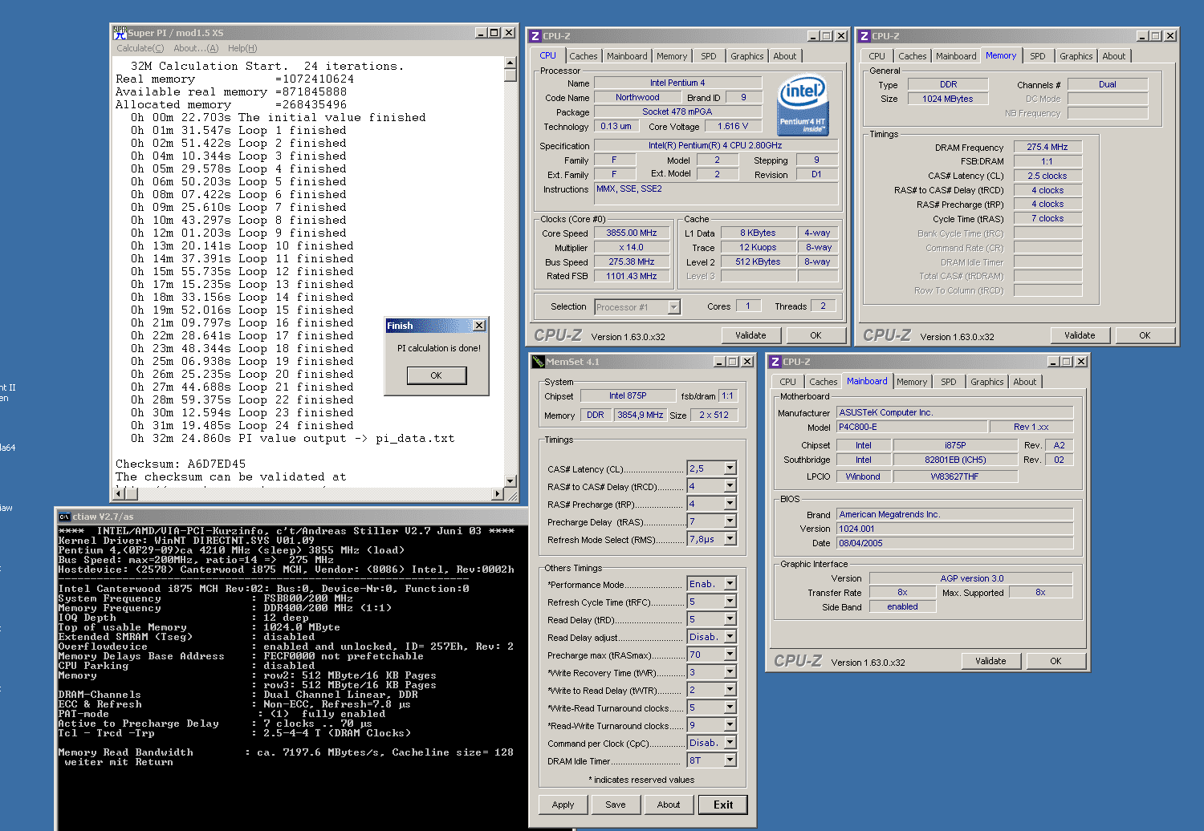Click Validate in CPU-Z Mainboard window
The height and width of the screenshot is (831, 1204).
(x=990, y=661)
